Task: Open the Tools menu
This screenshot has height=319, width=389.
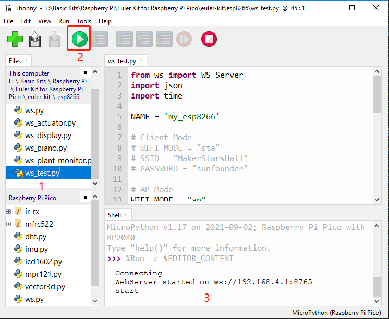Action: 84,21
